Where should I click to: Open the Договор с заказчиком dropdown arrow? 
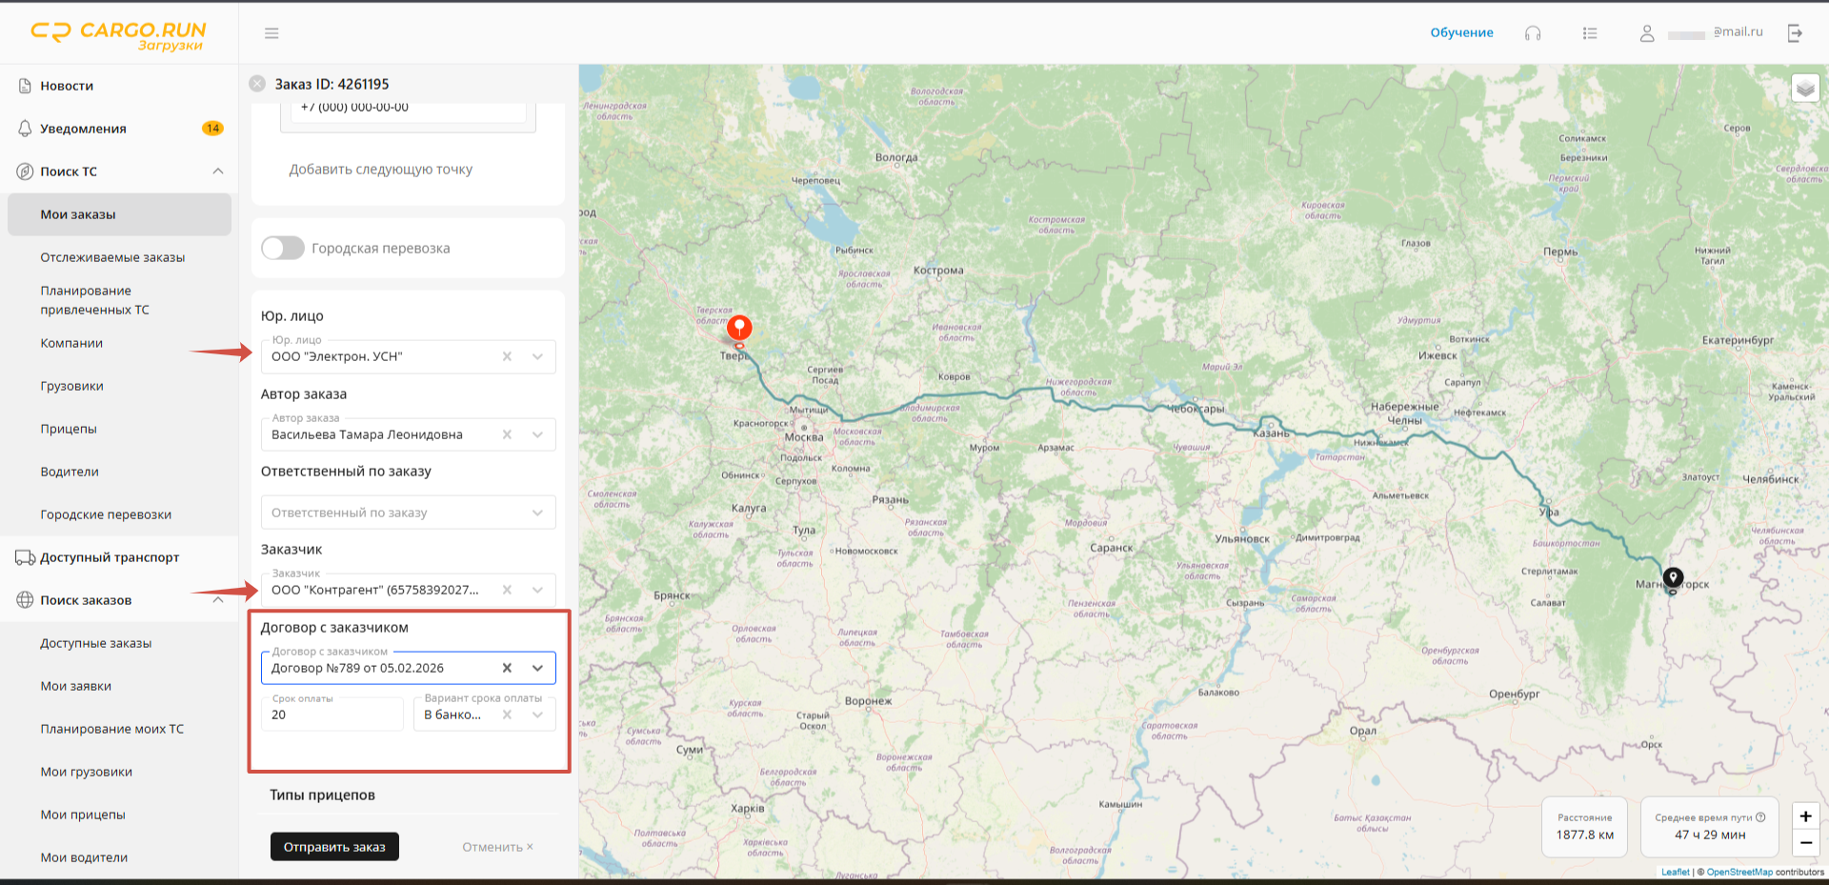click(537, 668)
